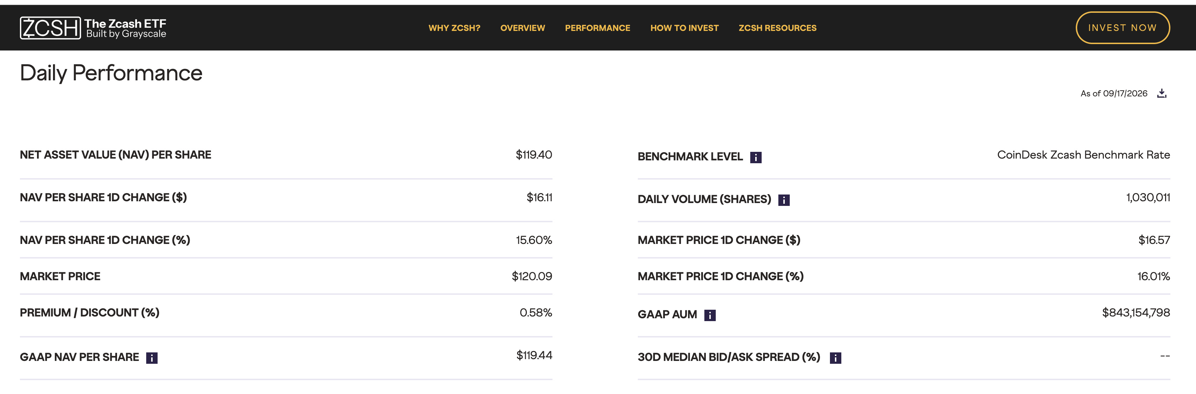Click the Invest Now button
Screen dimensions: 1196x394
pyautogui.click(x=1122, y=28)
